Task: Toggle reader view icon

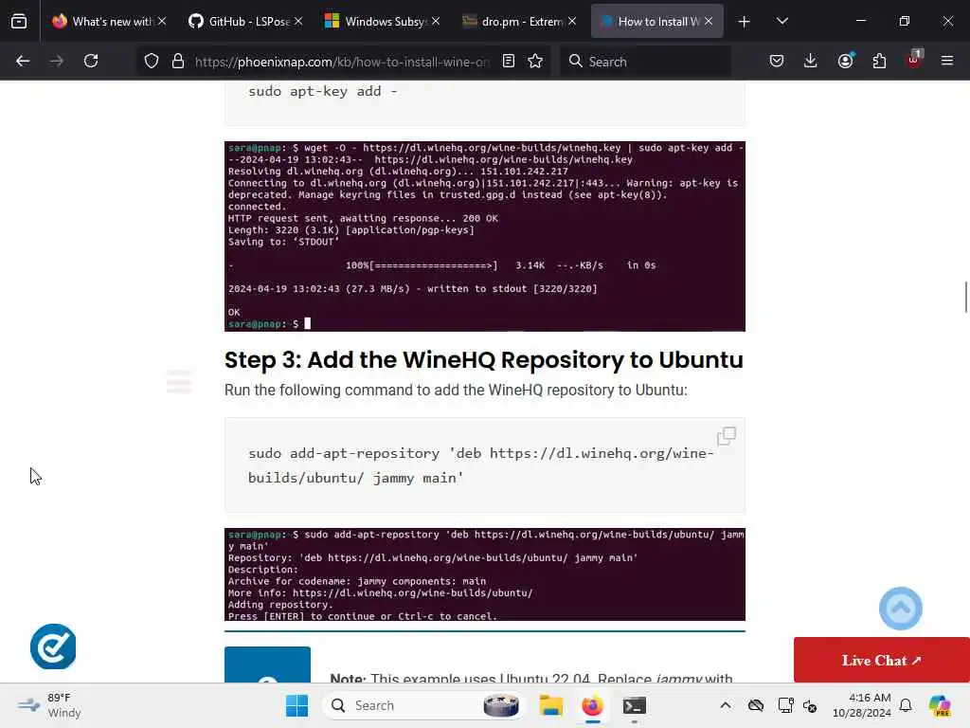Action: [x=509, y=61]
